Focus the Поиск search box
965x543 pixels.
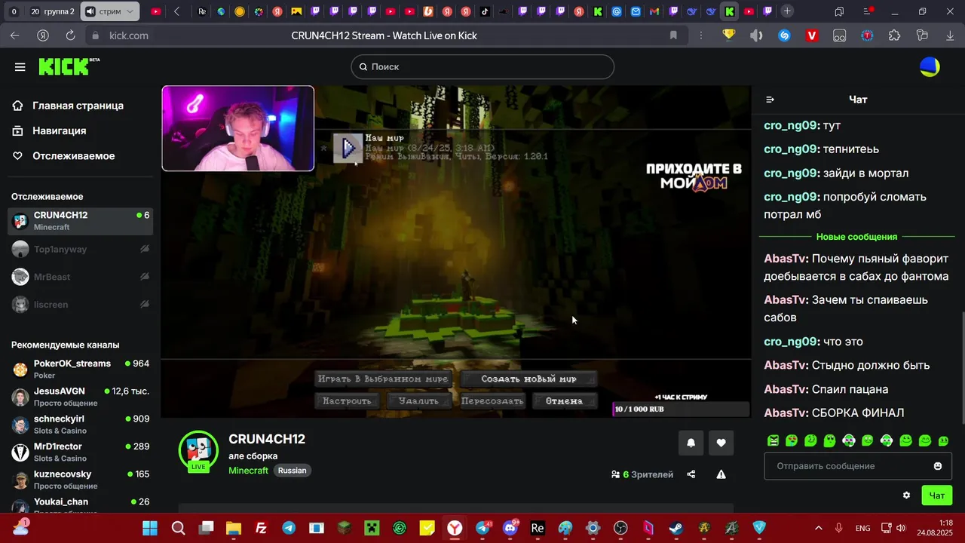482,66
